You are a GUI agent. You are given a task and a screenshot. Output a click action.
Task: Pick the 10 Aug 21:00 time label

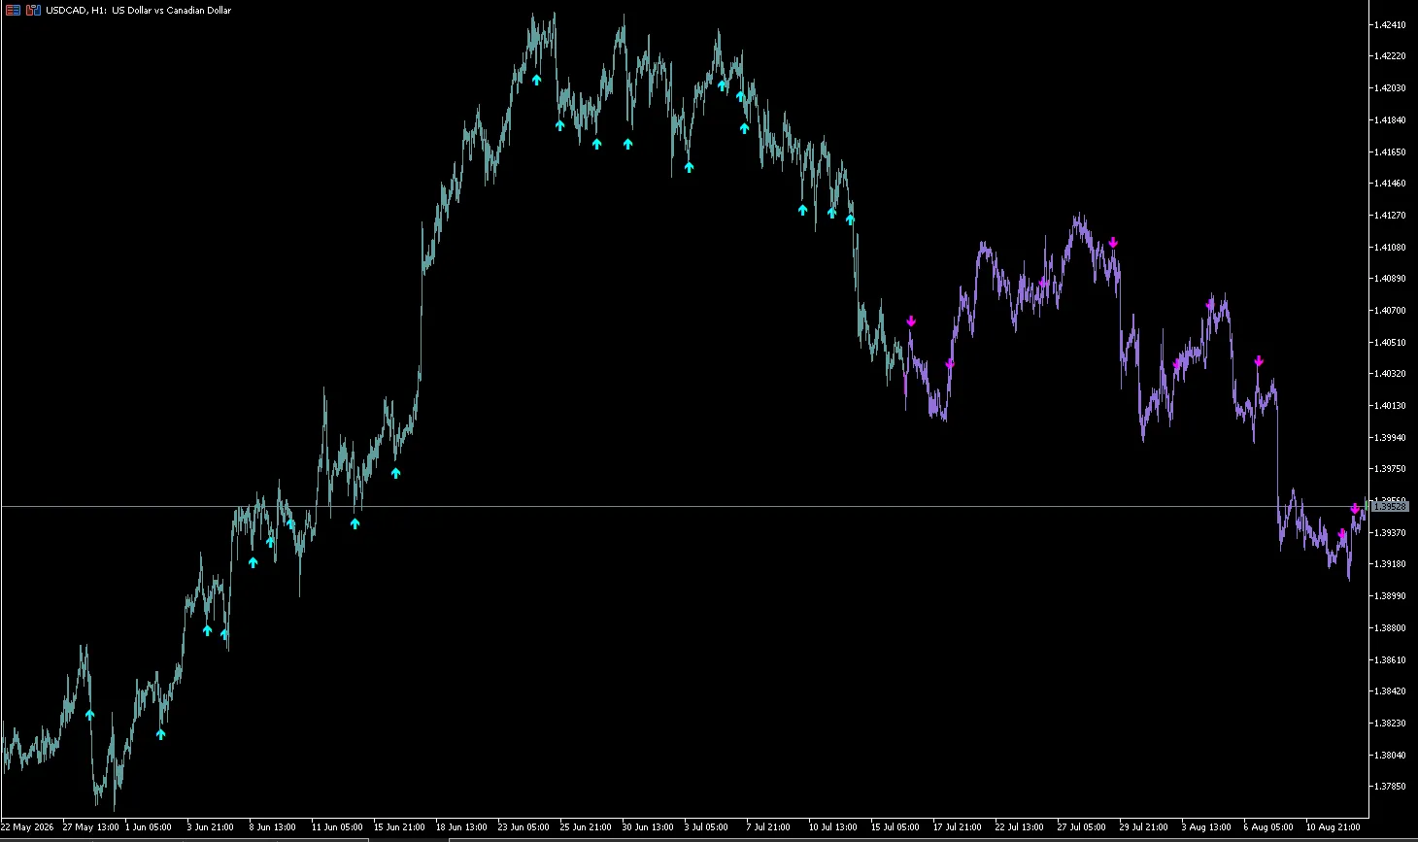[x=1333, y=827]
